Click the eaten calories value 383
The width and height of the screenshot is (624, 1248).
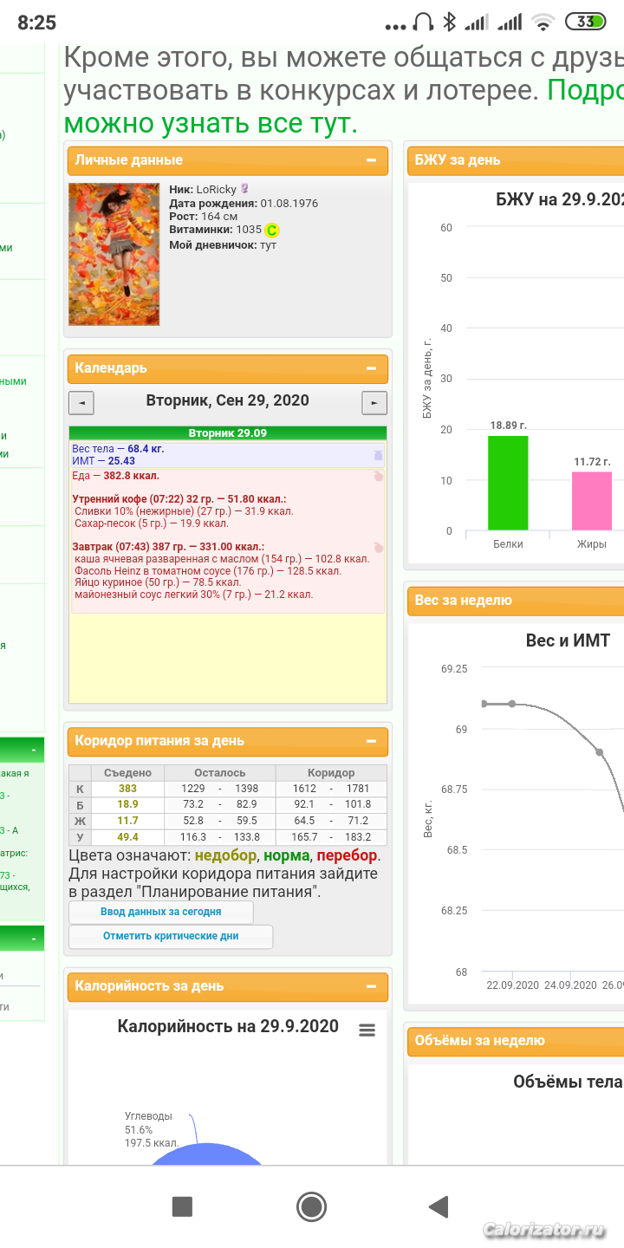128,789
